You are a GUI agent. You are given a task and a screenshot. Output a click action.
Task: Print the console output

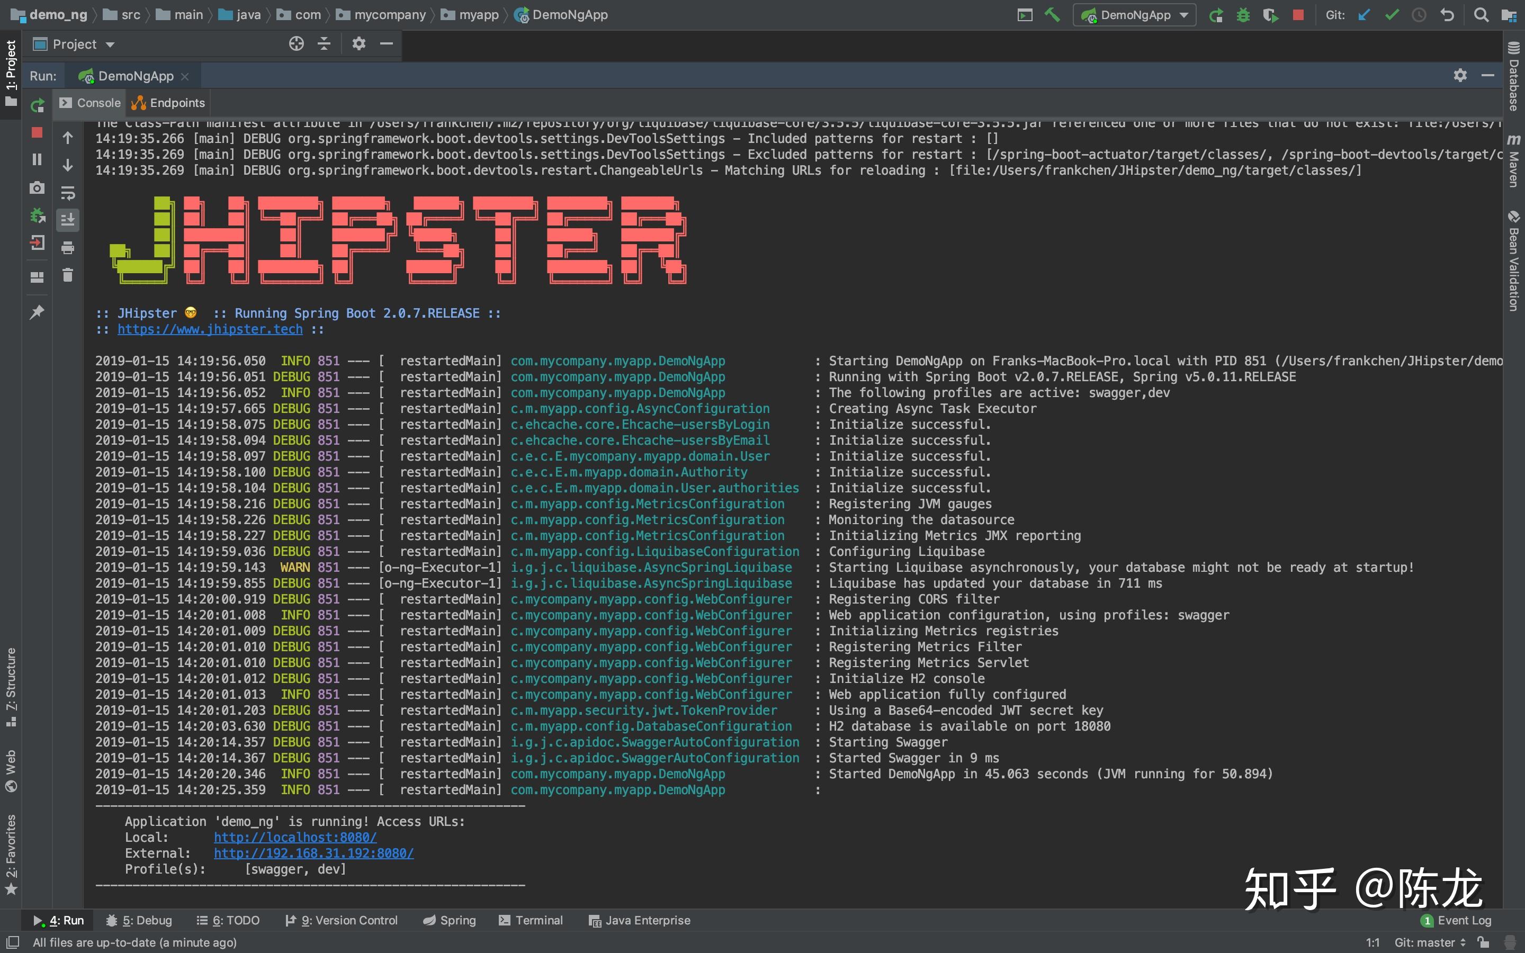tap(67, 248)
